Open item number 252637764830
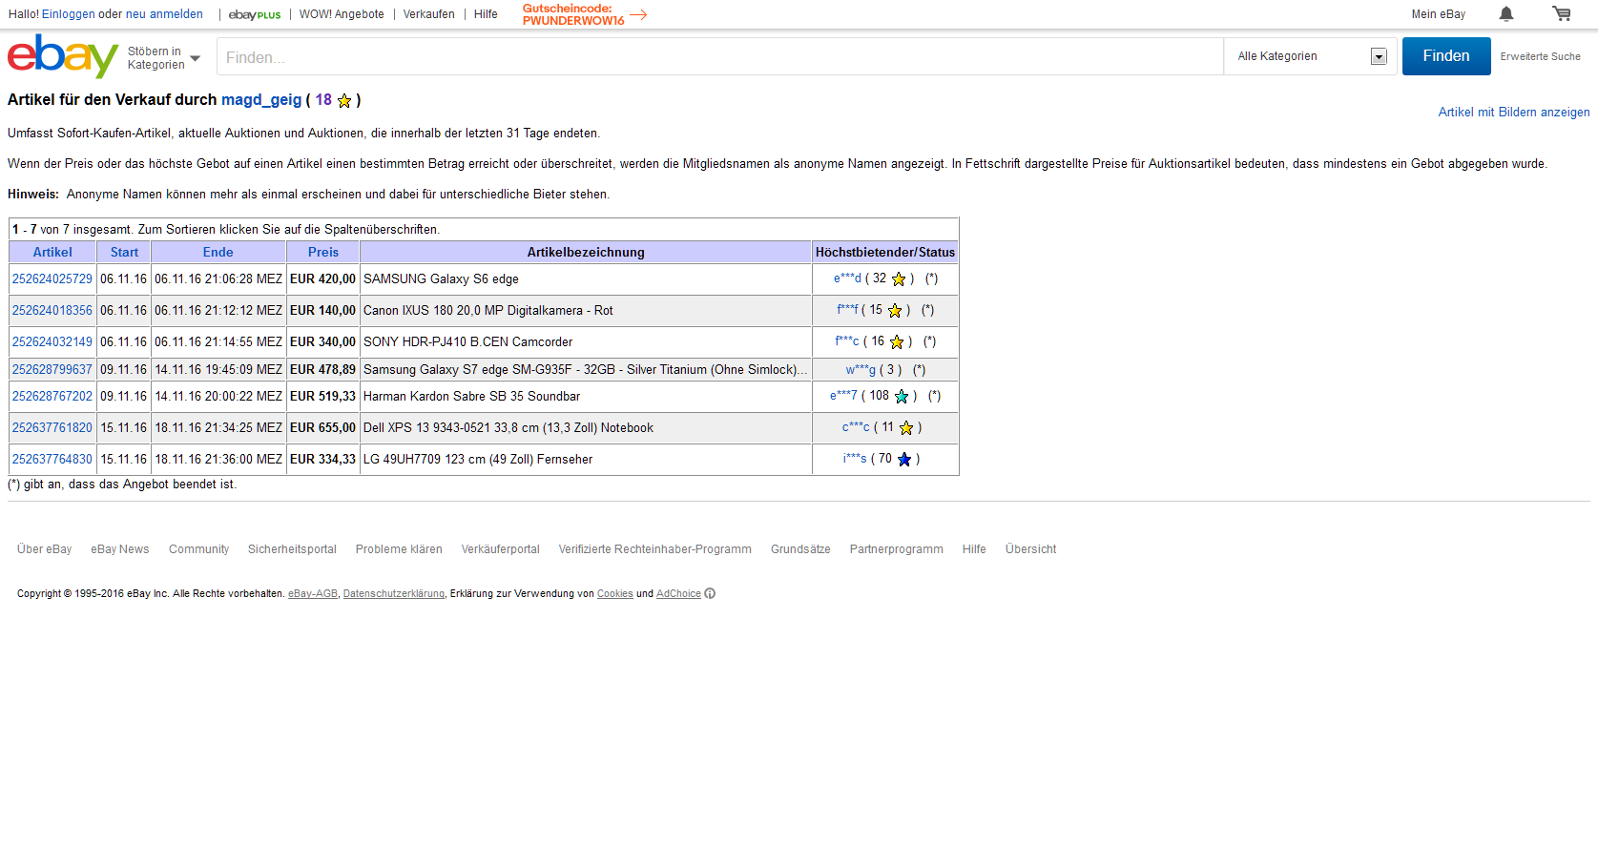 click(x=52, y=460)
